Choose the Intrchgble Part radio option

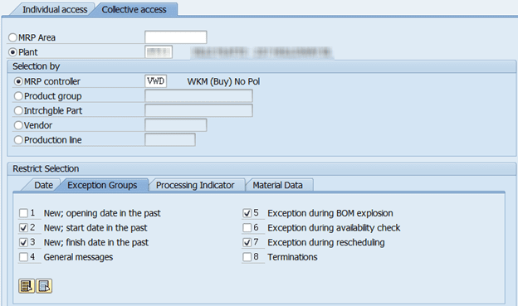click(x=18, y=110)
